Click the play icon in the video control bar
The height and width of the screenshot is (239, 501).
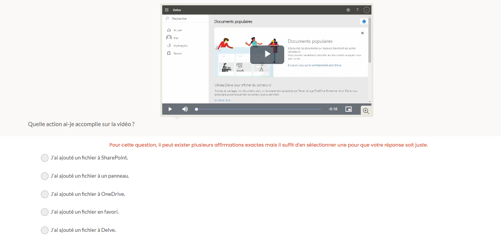170,109
